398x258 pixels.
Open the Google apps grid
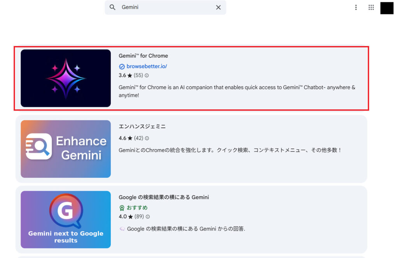371,7
